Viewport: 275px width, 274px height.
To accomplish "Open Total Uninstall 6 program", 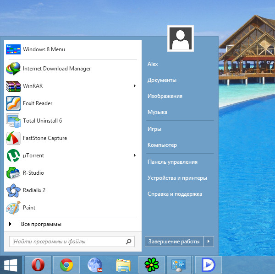I will [x=42, y=121].
